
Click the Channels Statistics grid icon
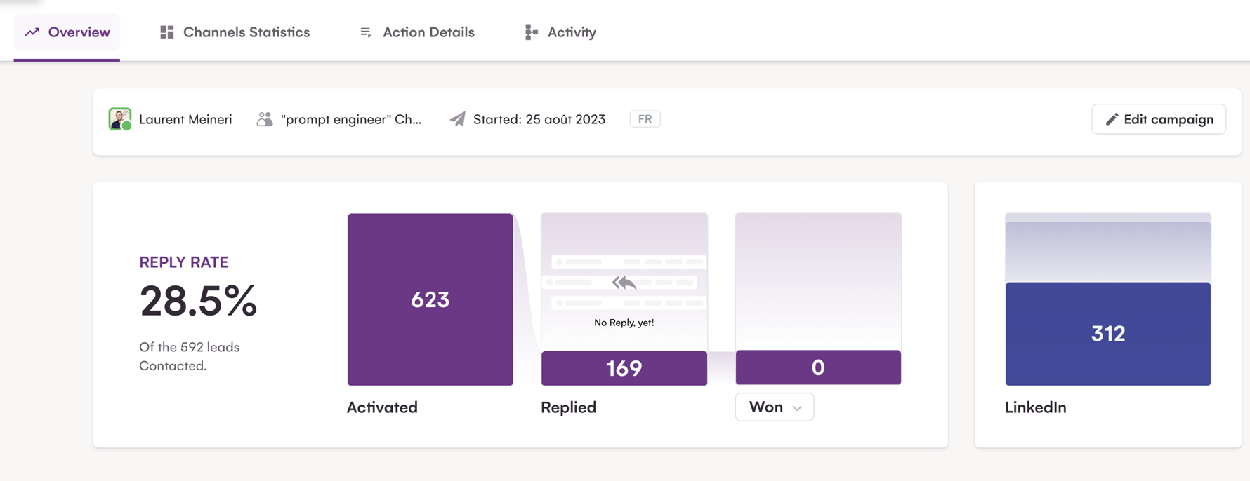(x=166, y=32)
